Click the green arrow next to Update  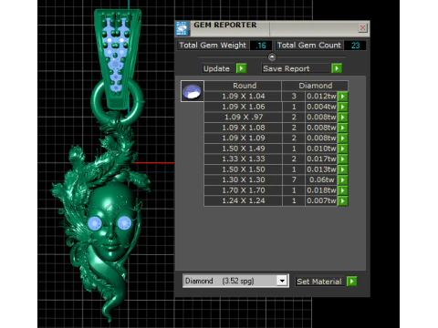(x=241, y=68)
